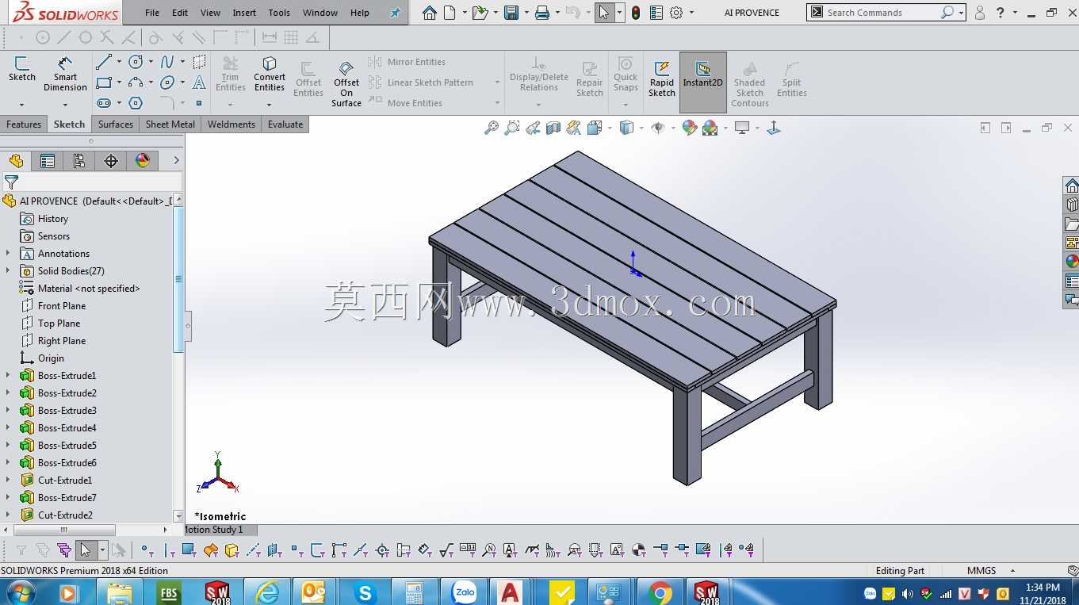Select the Corner Rectangle tool
The height and width of the screenshot is (605, 1079).
(104, 82)
